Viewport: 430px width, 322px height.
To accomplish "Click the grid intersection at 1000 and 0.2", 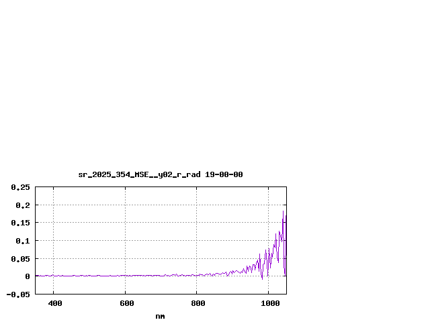I will point(268,205).
